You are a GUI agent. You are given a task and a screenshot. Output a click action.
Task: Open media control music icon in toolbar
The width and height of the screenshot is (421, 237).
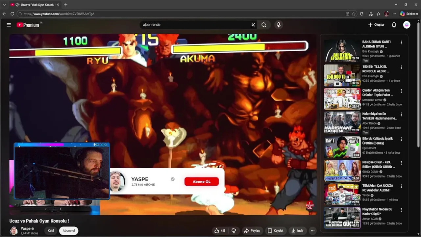tap(371, 14)
